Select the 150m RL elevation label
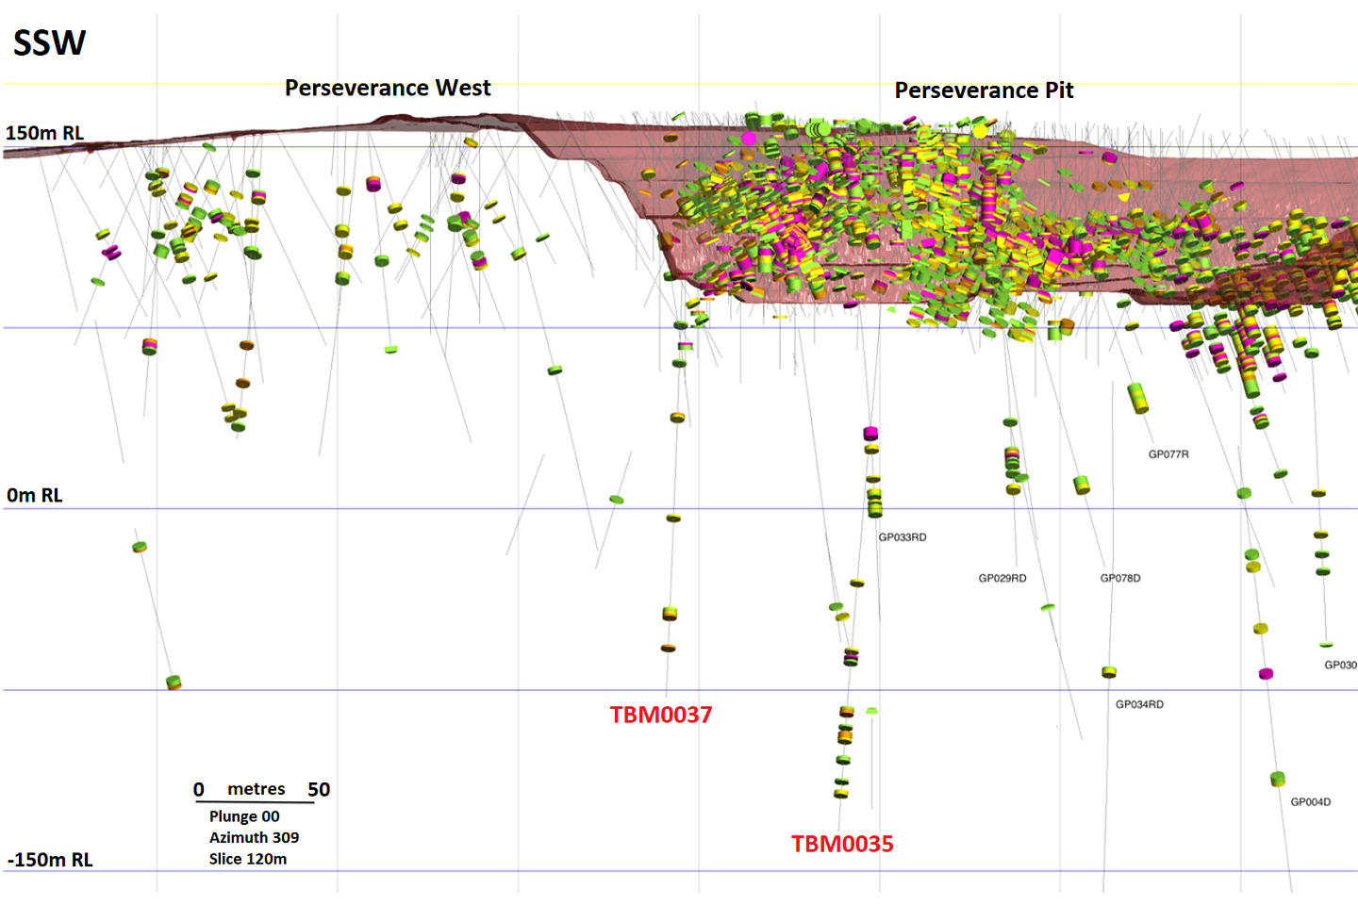The height and width of the screenshot is (905, 1358). pos(44,133)
